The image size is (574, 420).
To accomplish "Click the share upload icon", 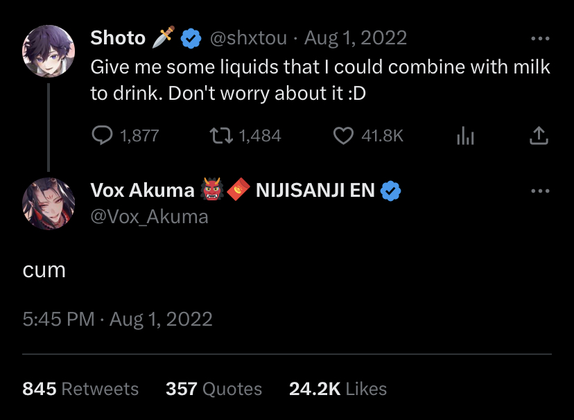I will point(539,136).
